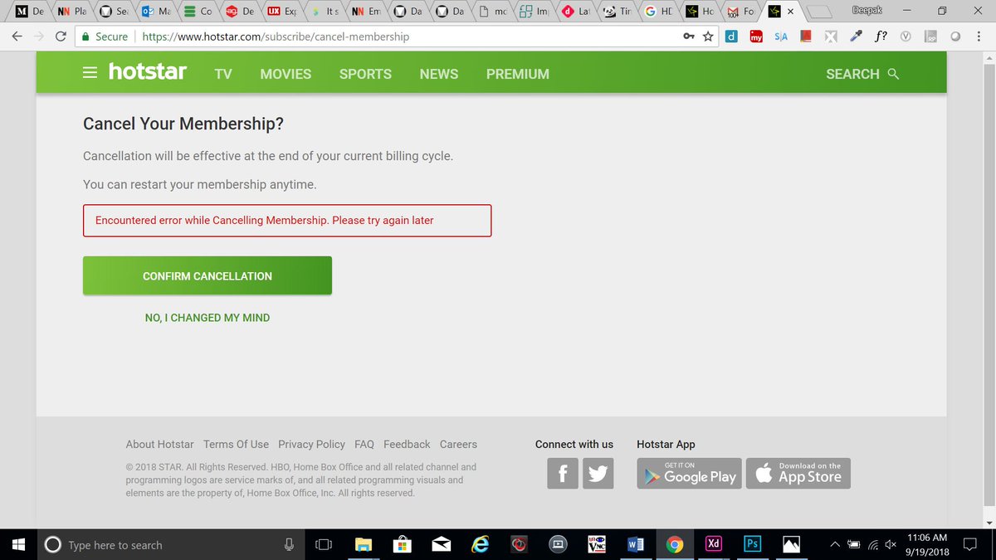Open File Explorer from taskbar
996x560 pixels.
pos(364,544)
